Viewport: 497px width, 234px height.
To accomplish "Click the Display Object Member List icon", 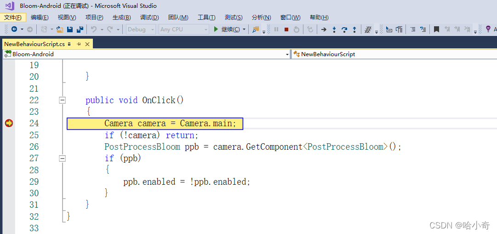I will 389,29.
